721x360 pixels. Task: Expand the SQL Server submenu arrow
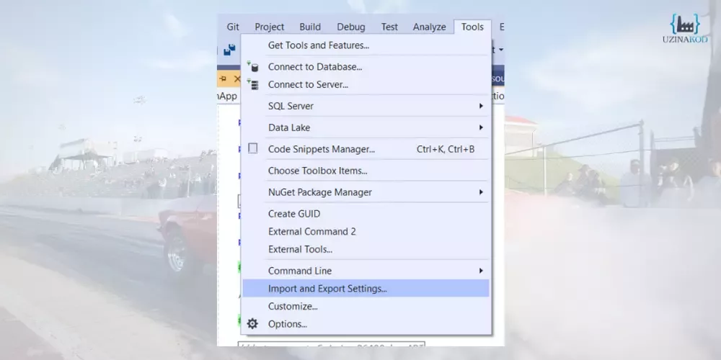[481, 106]
